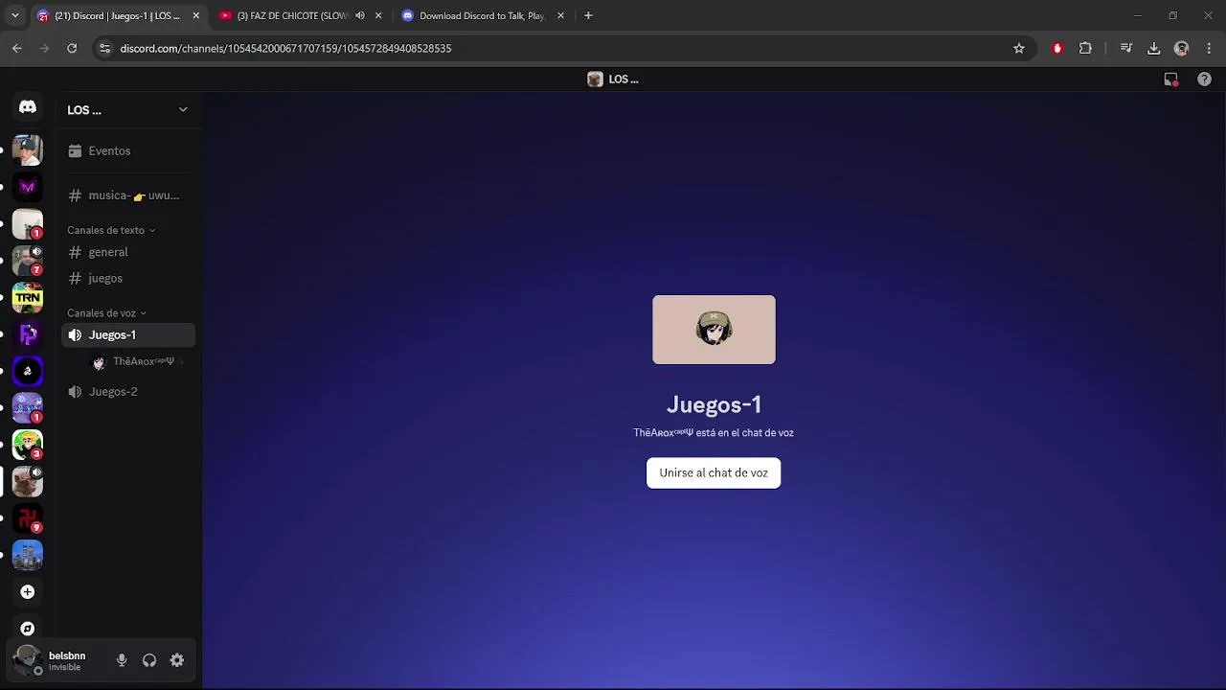Open the Discord inbox icon

tap(1170, 80)
